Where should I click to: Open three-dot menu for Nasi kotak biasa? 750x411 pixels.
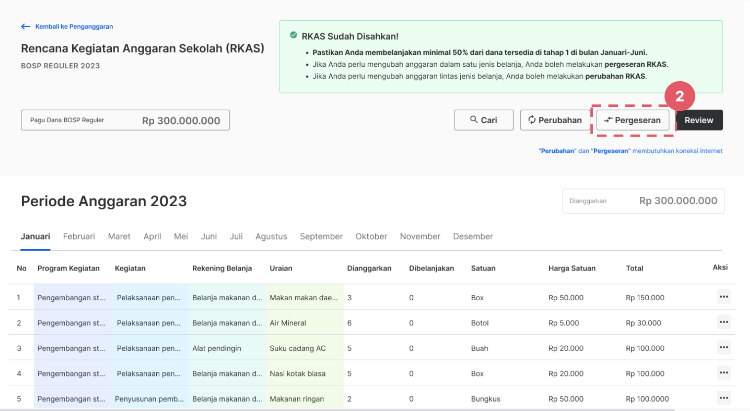724,372
